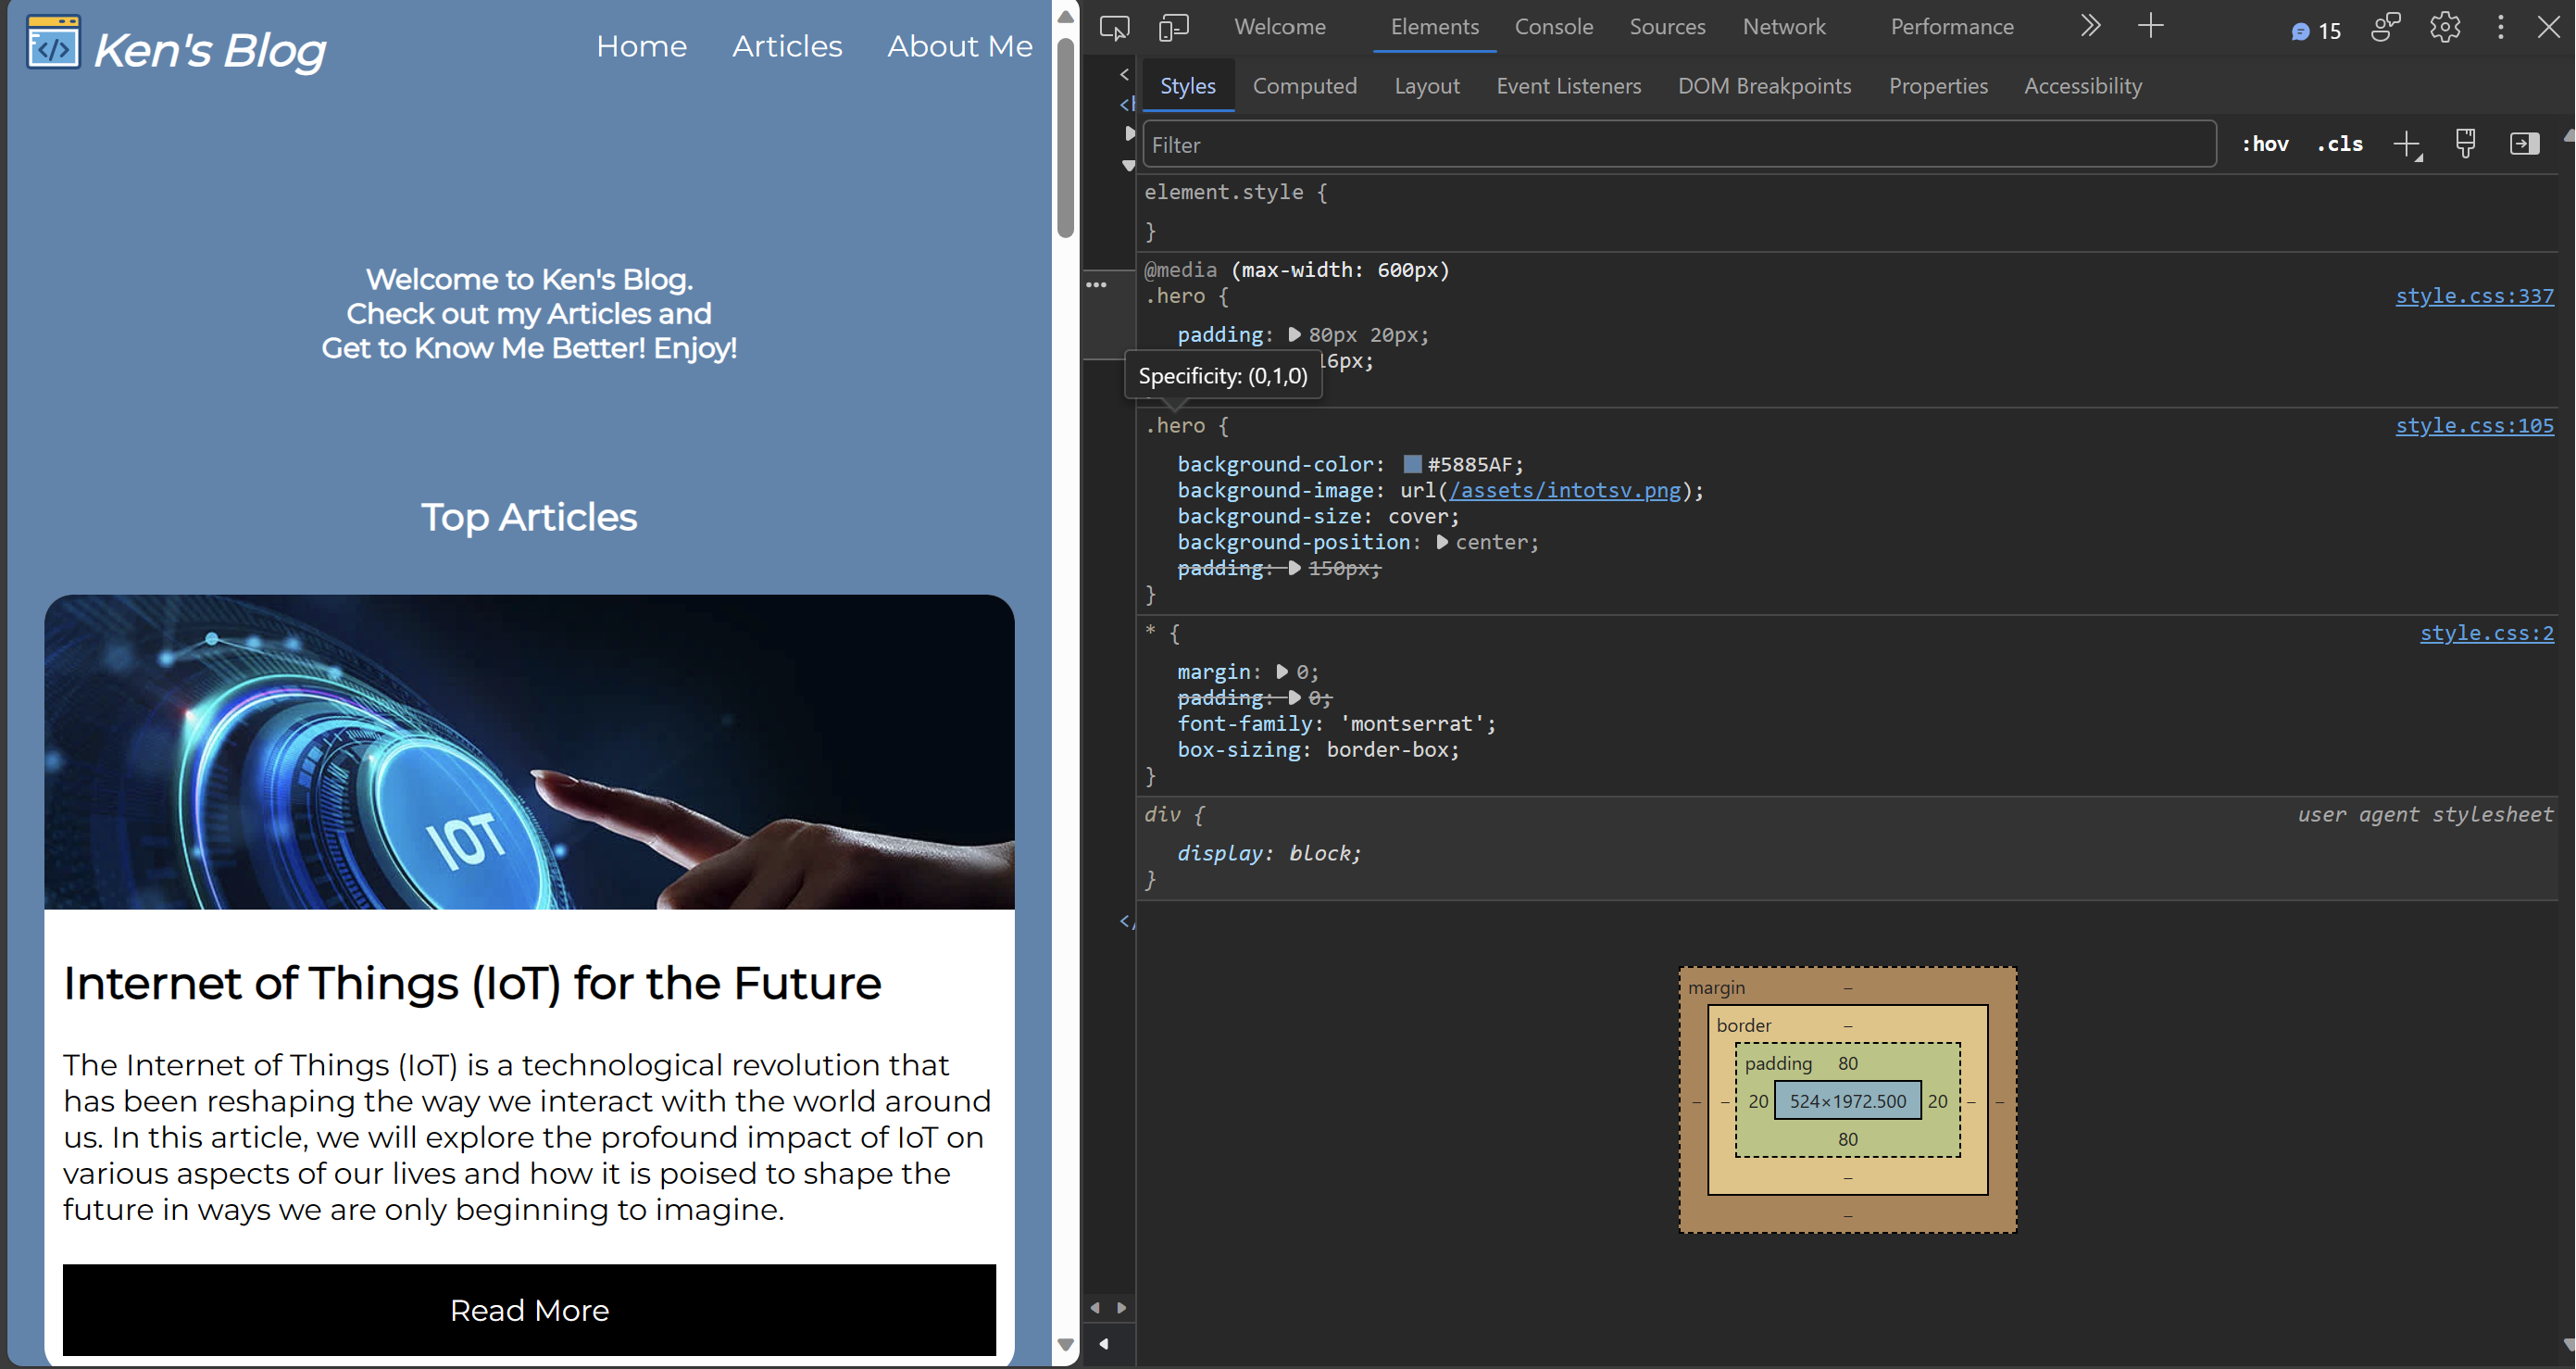Expand the background-position center arrow
Viewport: 2576px width, 1369px height.
click(x=1441, y=542)
